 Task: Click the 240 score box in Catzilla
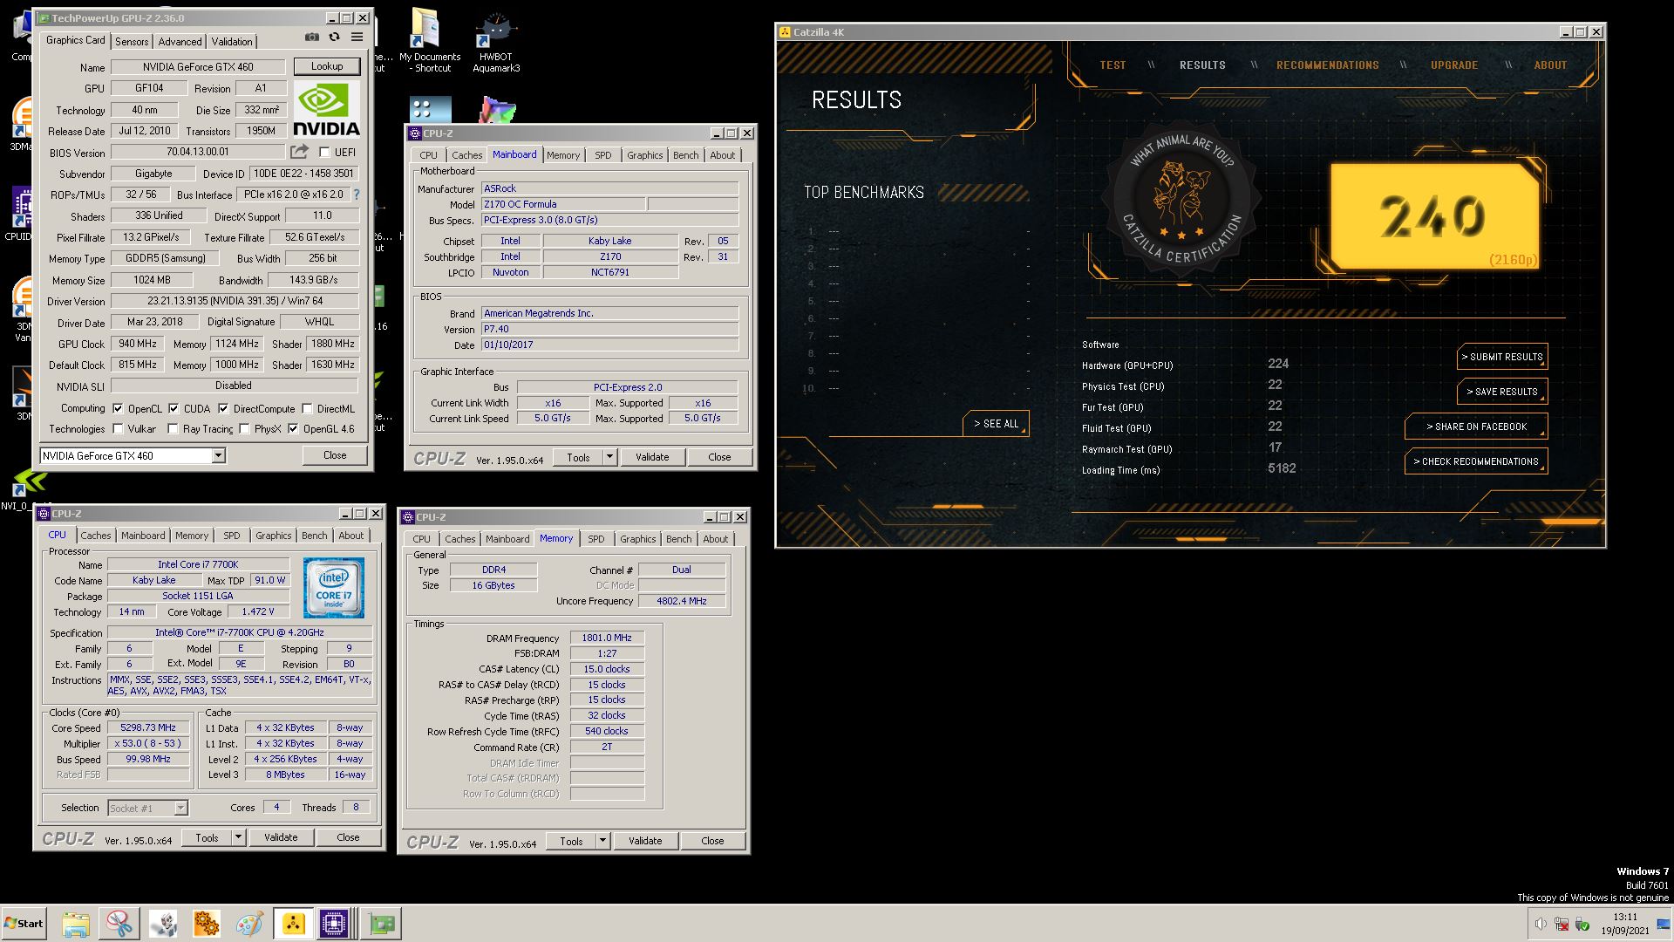(1434, 216)
